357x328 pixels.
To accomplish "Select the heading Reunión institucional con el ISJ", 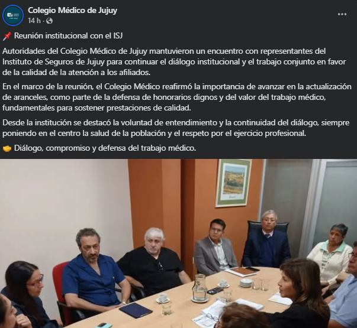I will pos(68,35).
